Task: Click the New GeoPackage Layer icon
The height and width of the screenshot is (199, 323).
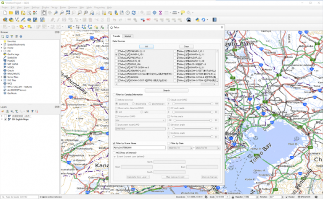Action: 11,20
